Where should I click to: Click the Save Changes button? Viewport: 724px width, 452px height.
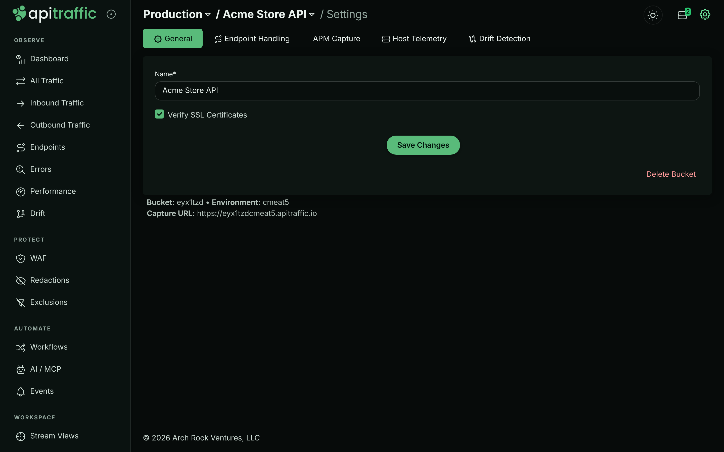[423, 145]
